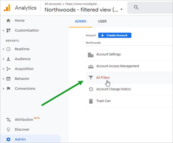Expand the Realtime reports arrow
This screenshot has width=173, height=143.
pyautogui.click(x=3, y=49)
